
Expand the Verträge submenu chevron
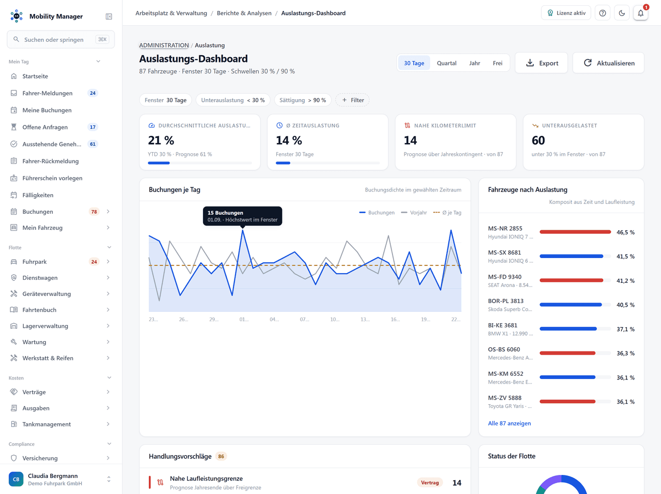point(108,392)
